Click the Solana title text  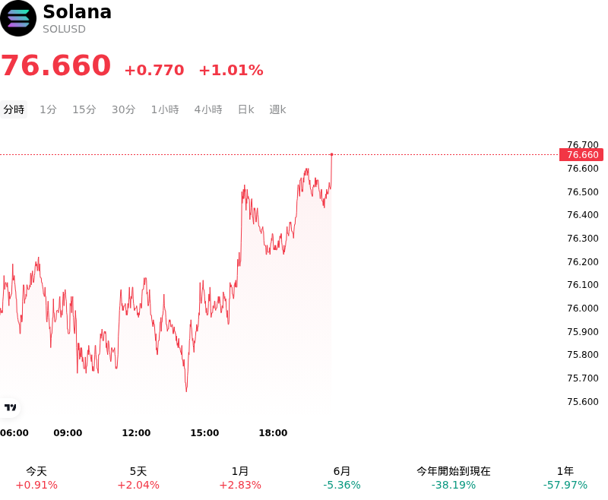78,11
